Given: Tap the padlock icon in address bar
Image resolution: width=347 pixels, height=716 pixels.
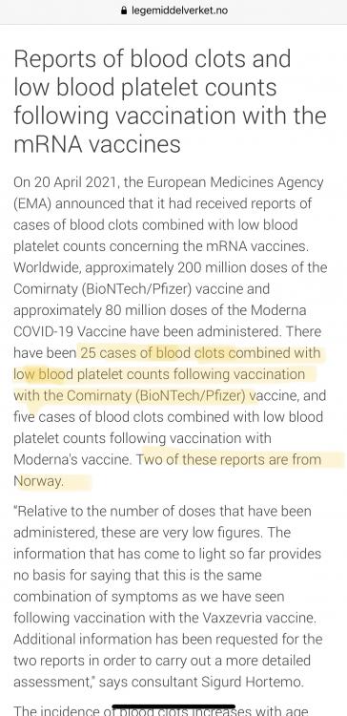Looking at the screenshot, I should click(124, 11).
